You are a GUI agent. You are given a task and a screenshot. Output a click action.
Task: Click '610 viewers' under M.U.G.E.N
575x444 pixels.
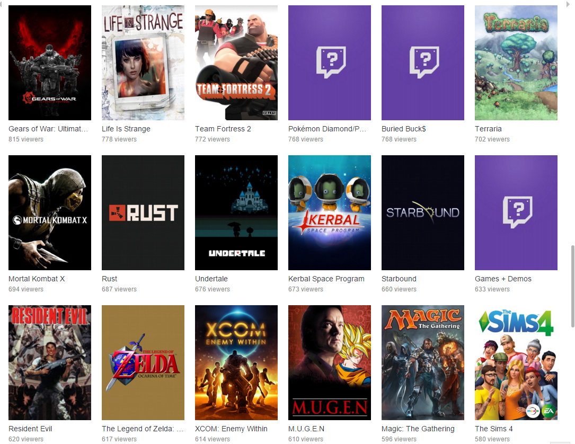[306, 439]
